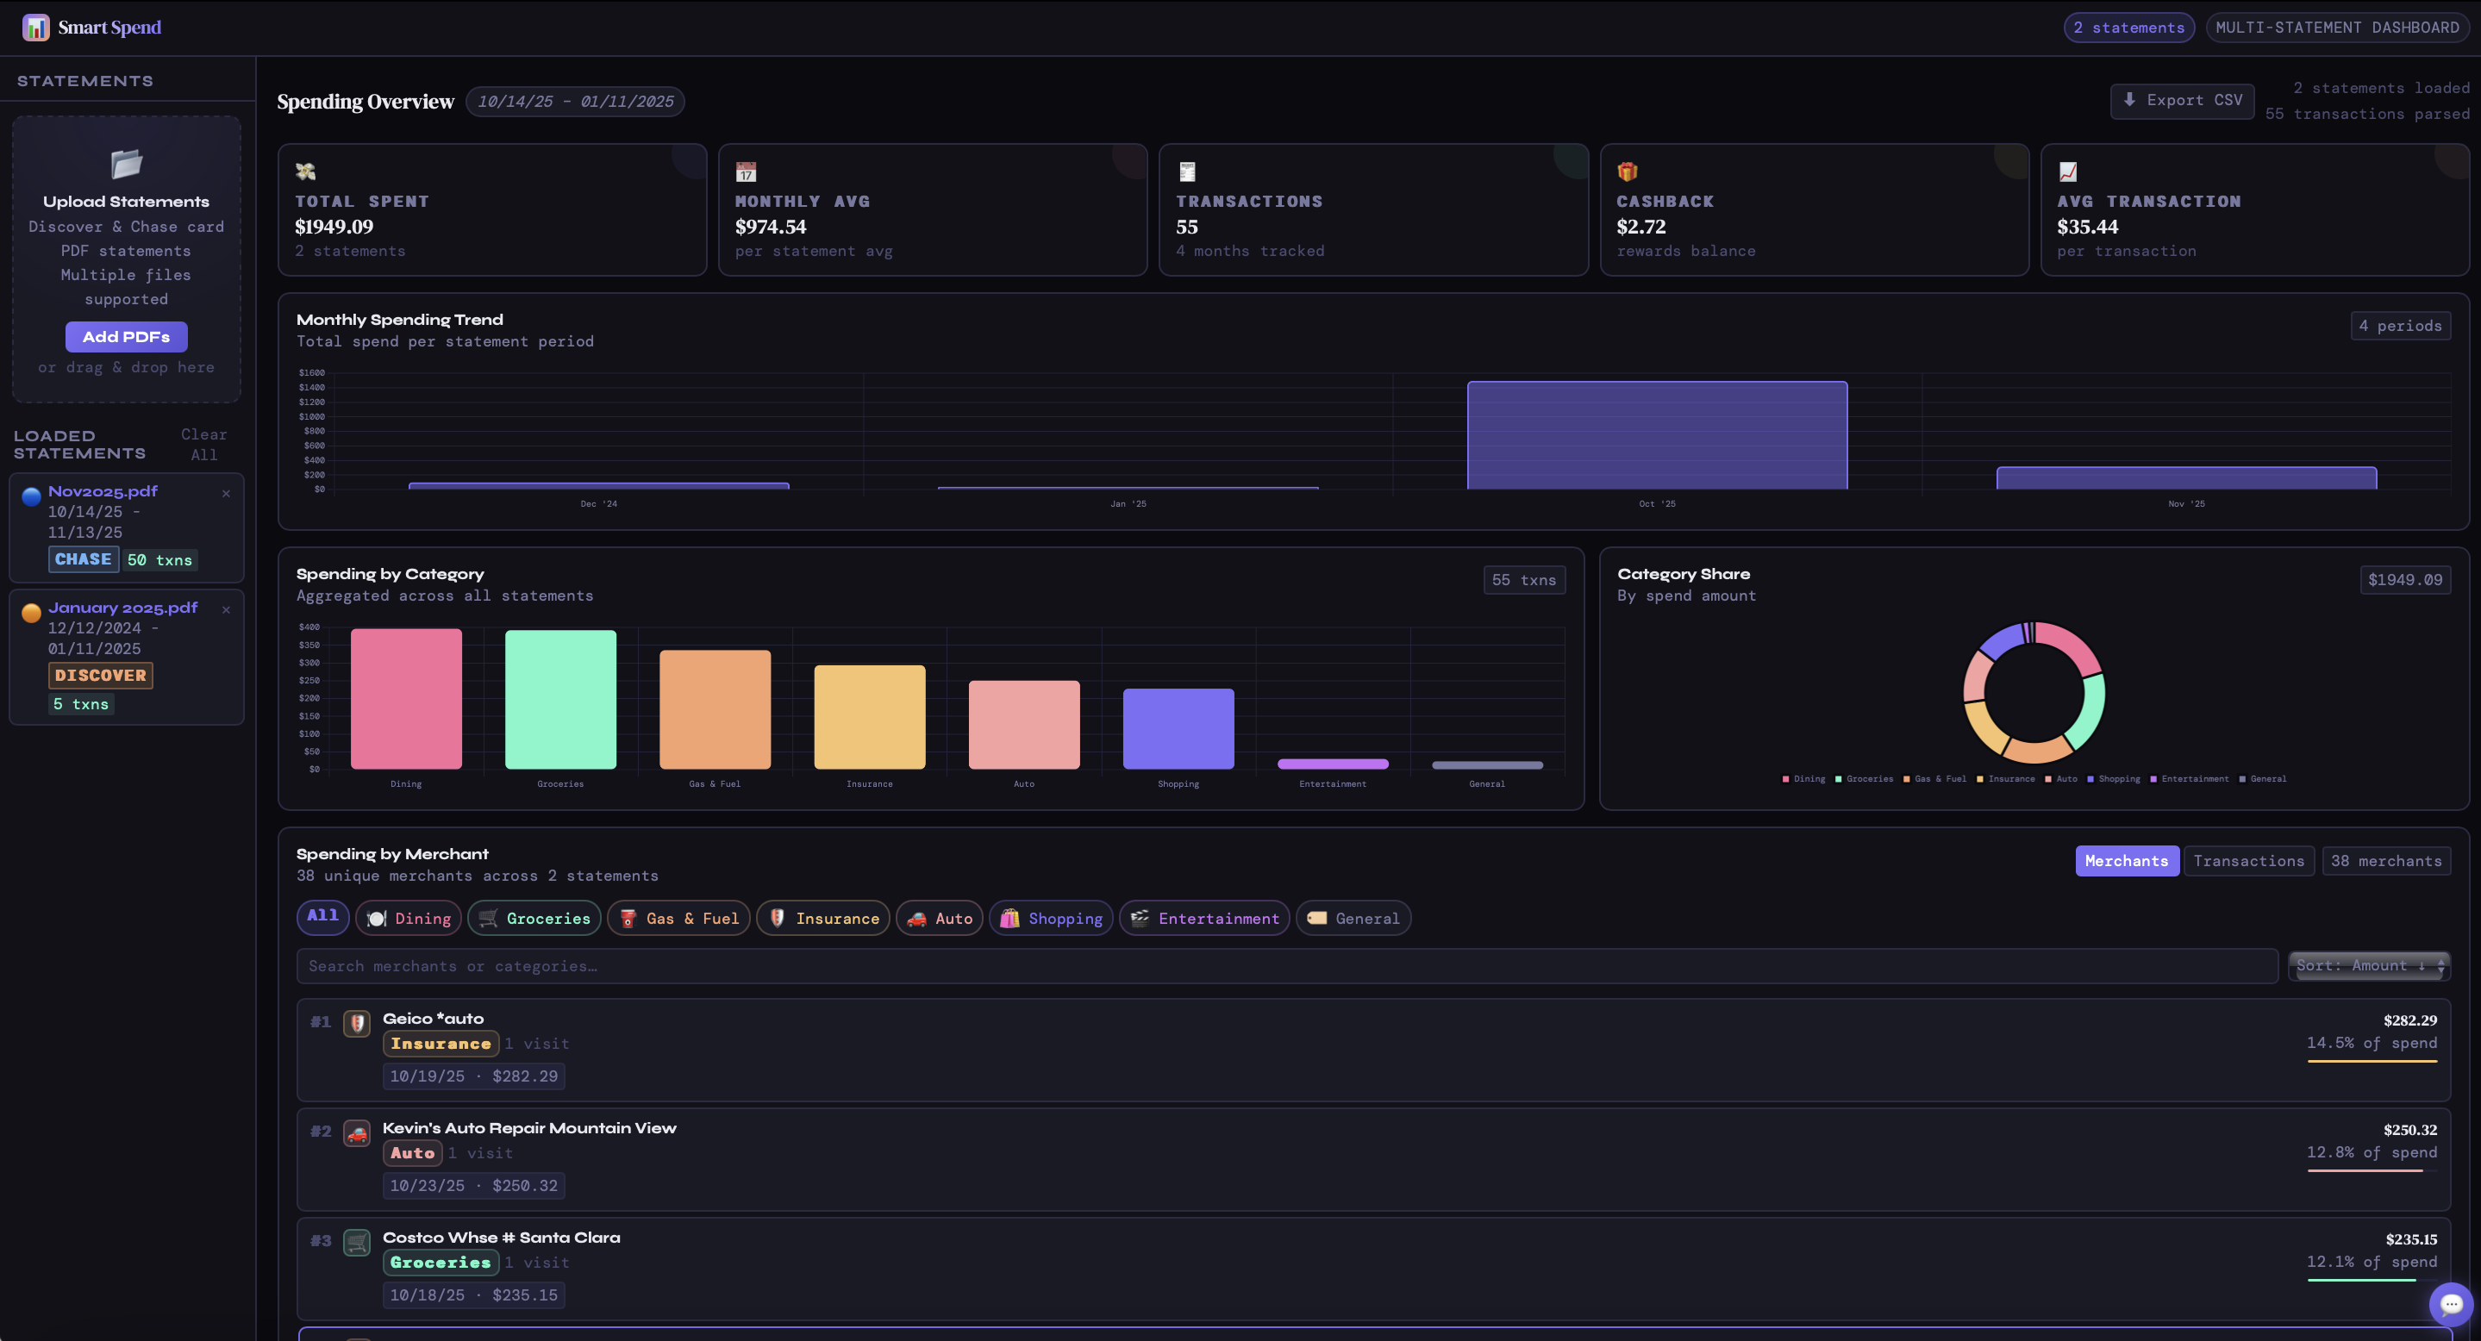Open the Sort: Amount dropdown

[x=2369, y=965]
